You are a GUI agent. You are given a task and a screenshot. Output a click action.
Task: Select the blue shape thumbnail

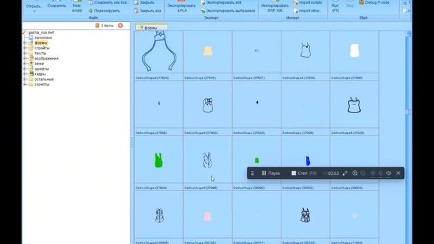(307, 161)
